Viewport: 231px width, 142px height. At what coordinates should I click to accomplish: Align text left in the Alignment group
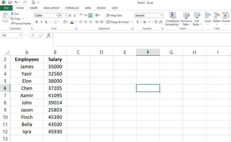[81, 22]
